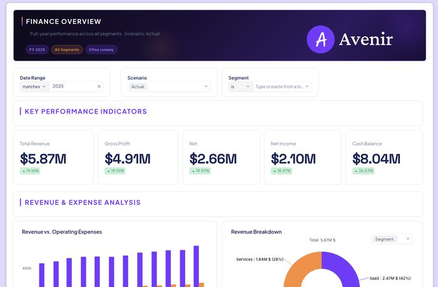Click the Revenue Breakdown chart title

coord(256,232)
